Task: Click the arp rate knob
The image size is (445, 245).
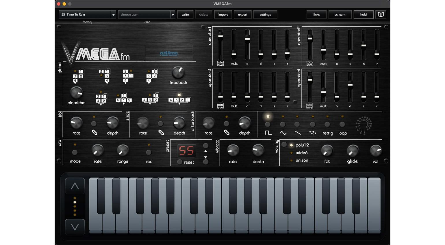Action: 98,150
